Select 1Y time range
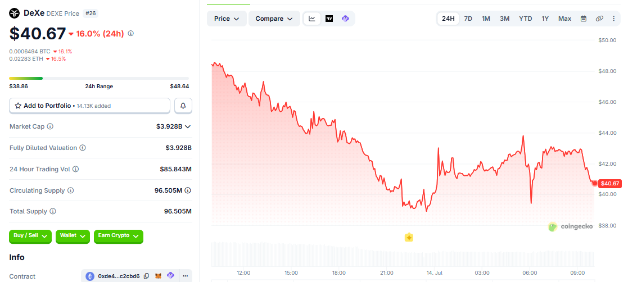Image resolution: width=628 pixels, height=282 pixels. 545,19
